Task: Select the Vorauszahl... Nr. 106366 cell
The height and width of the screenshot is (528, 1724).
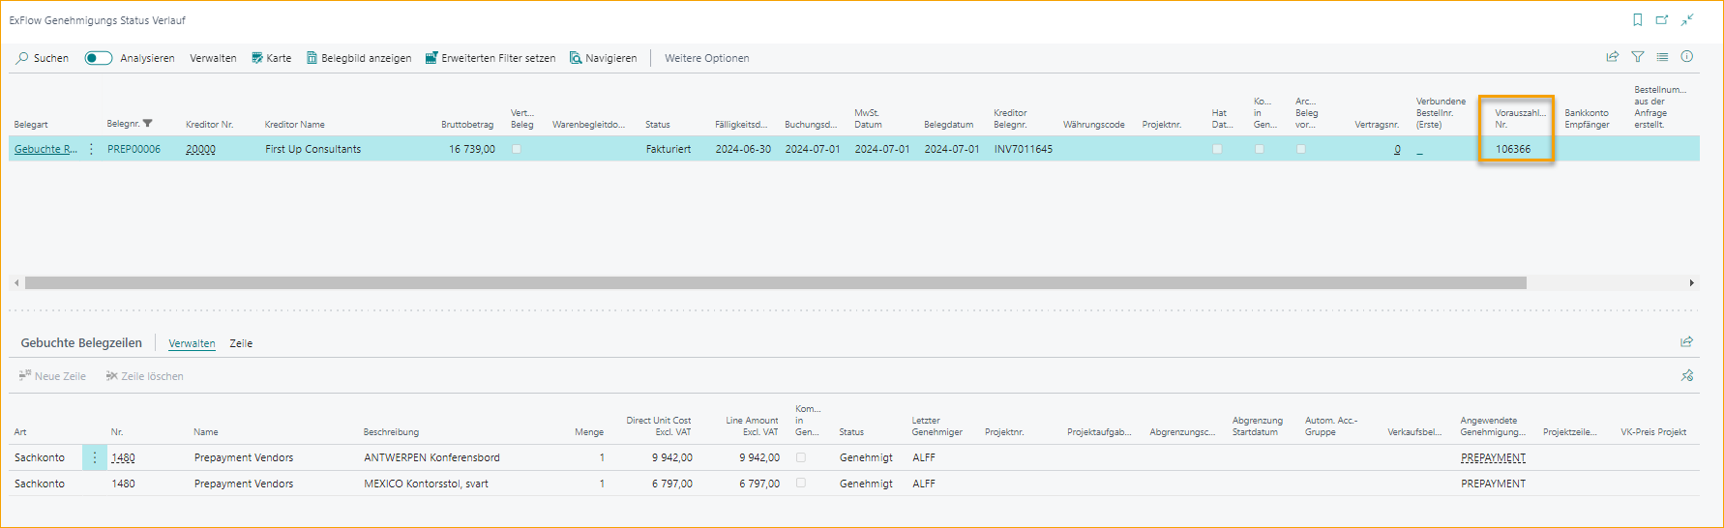Action: (1513, 149)
